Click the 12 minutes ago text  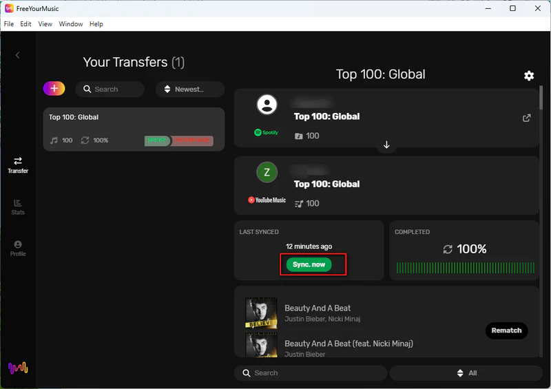coord(309,246)
